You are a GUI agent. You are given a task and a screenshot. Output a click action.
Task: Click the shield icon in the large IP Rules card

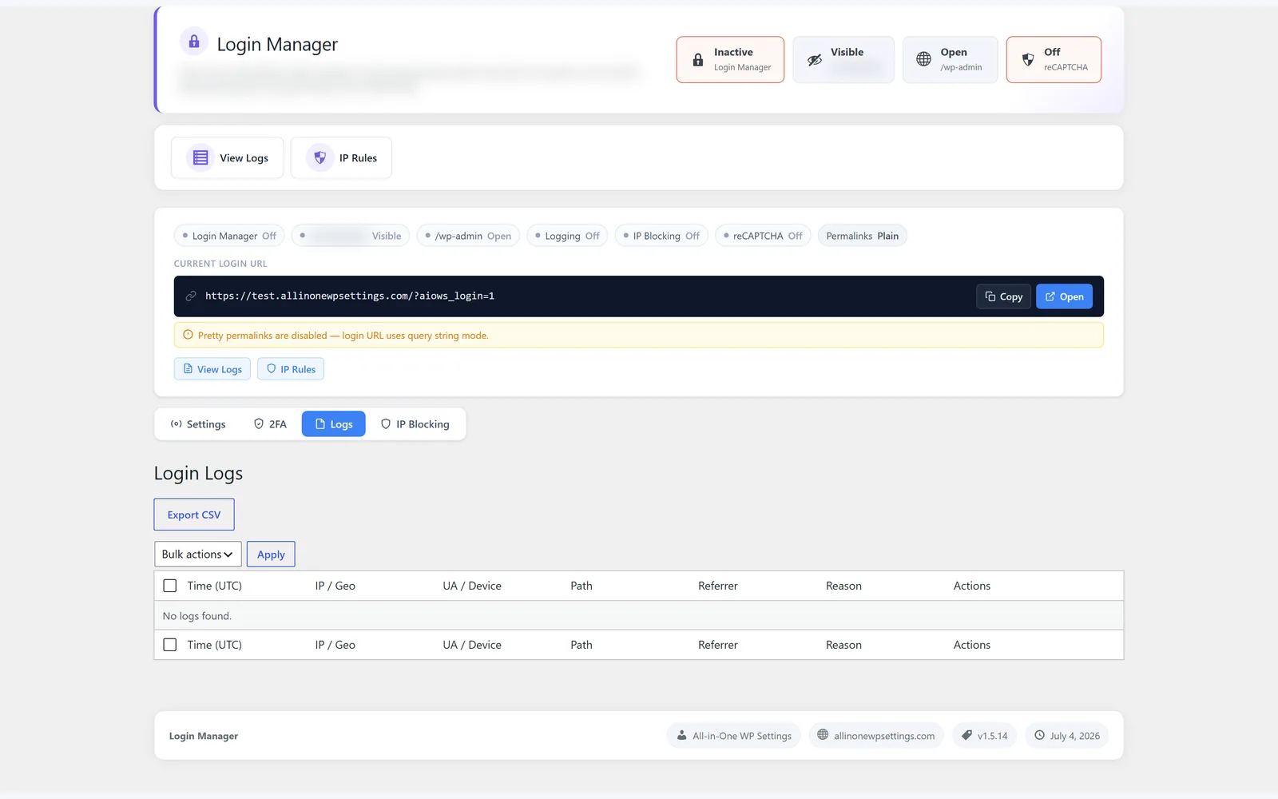319,157
